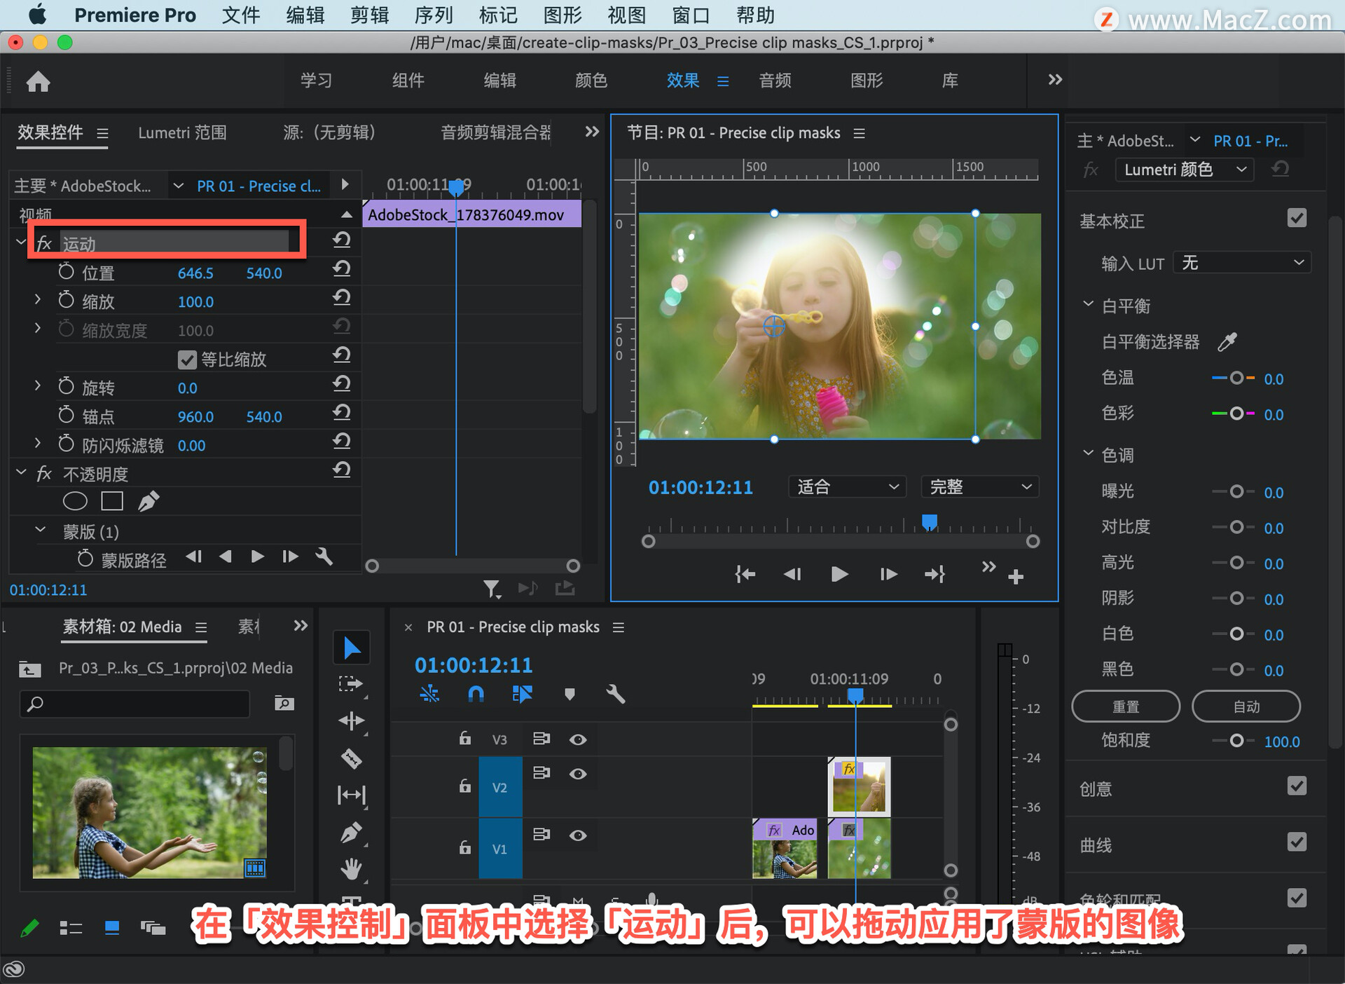Toggle snap in timeline

point(476,694)
